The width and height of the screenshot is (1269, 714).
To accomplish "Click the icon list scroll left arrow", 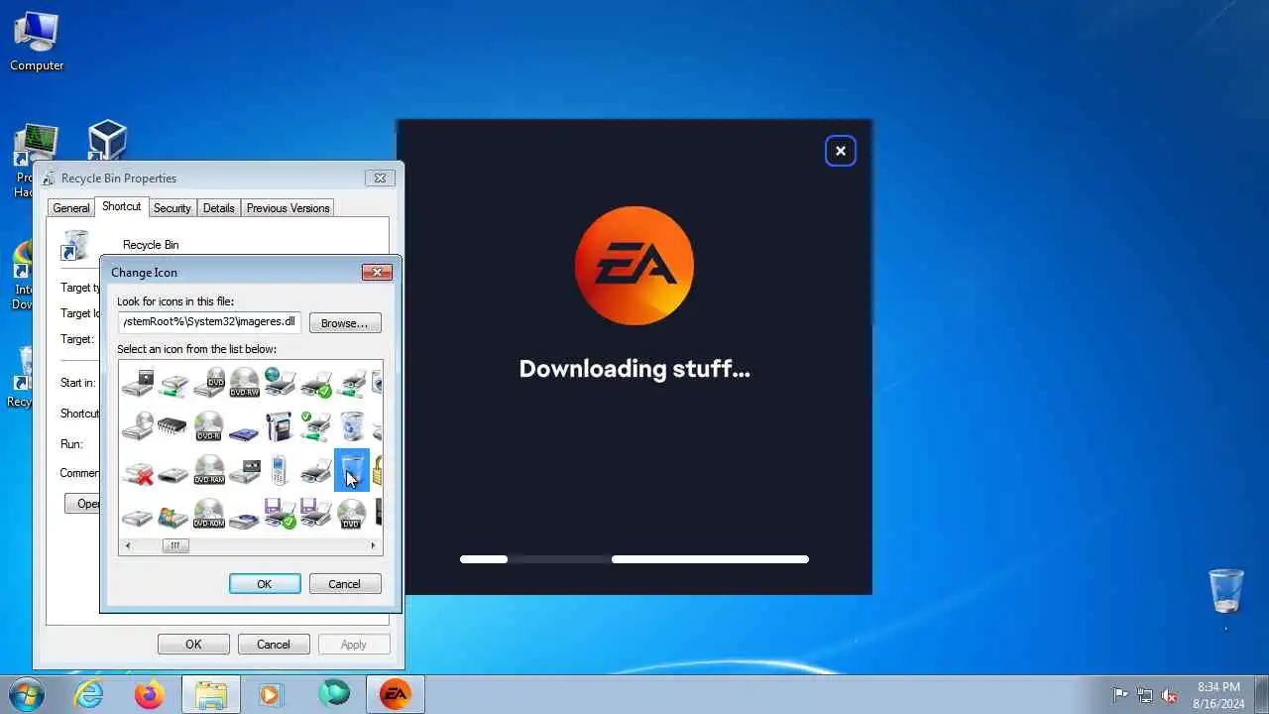I will tap(127, 545).
